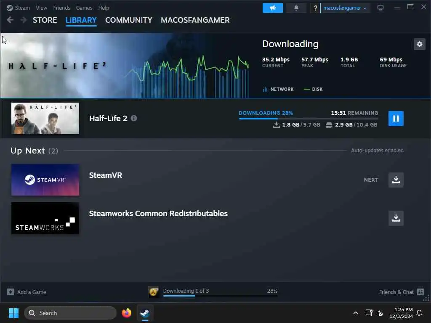Viewport: 431px width, 323px height.
Task: Open the Windows Start menu
Action: coord(13,313)
